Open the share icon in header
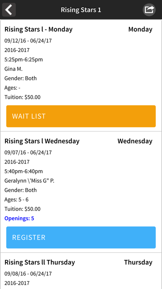 point(149,10)
